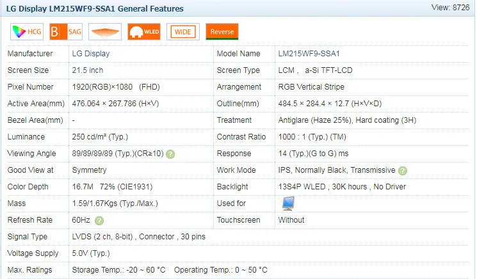
Task: Click the 'Work Mode' row label
Action: 236,170
